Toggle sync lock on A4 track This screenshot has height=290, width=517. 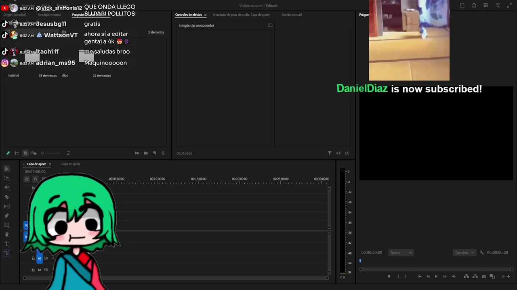(46, 270)
